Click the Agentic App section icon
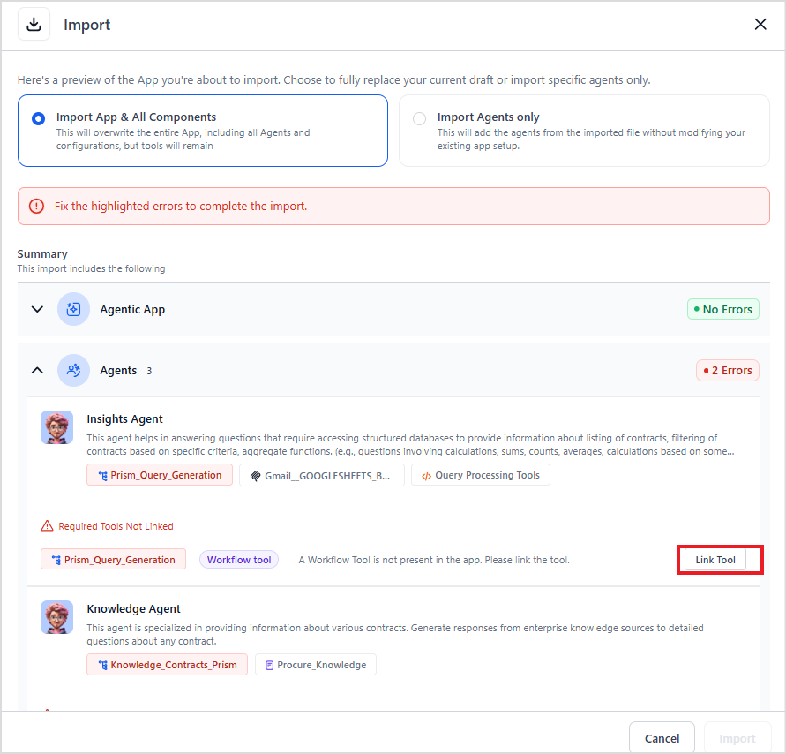 pos(73,309)
